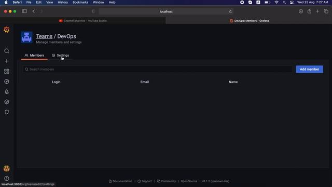This screenshot has width=332, height=187.
Task: Open the Dashboards grid icon
Action: 7,71
